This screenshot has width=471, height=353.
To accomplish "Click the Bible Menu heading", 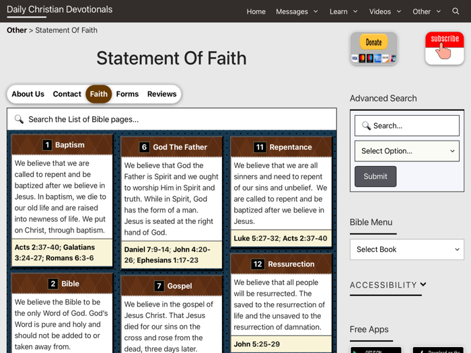I will point(371,223).
